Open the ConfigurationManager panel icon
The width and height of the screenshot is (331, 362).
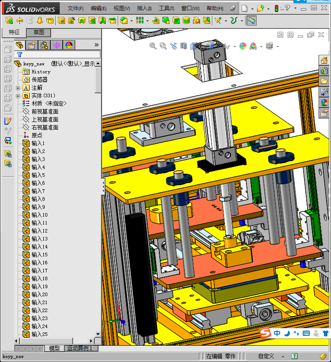44,45
